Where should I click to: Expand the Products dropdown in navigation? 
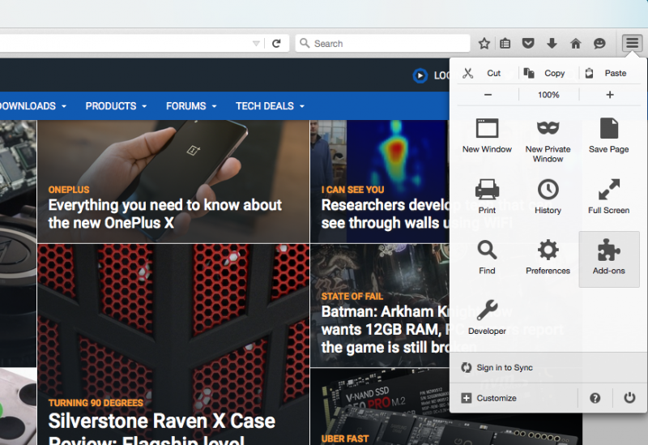(116, 106)
